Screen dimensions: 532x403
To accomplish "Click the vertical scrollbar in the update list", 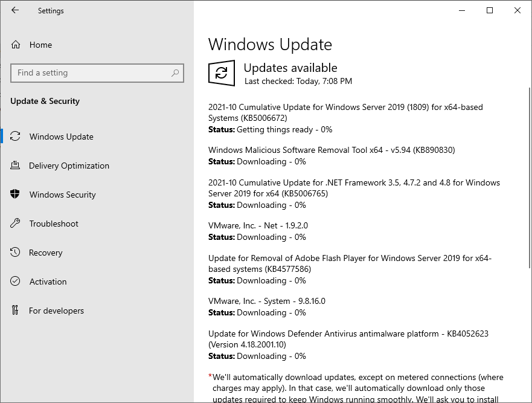I will pos(530,178).
